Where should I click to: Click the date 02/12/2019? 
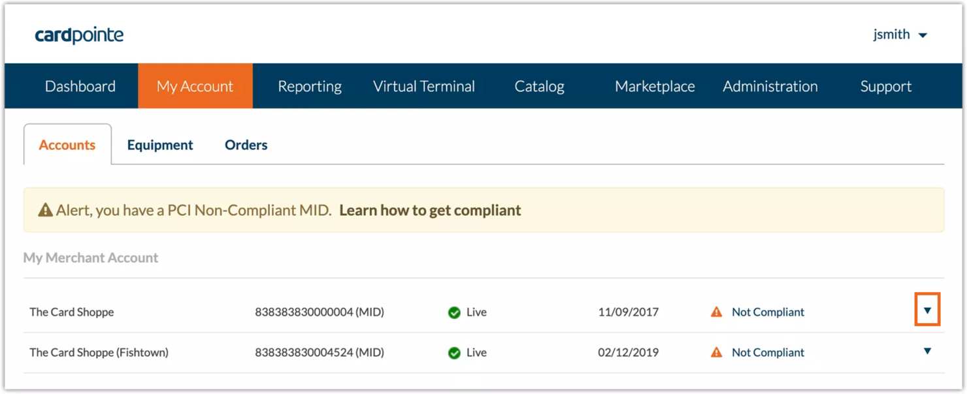click(x=628, y=352)
